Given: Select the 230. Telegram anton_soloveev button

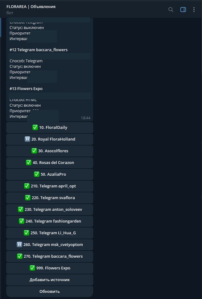Looking at the screenshot, I should point(50,210).
